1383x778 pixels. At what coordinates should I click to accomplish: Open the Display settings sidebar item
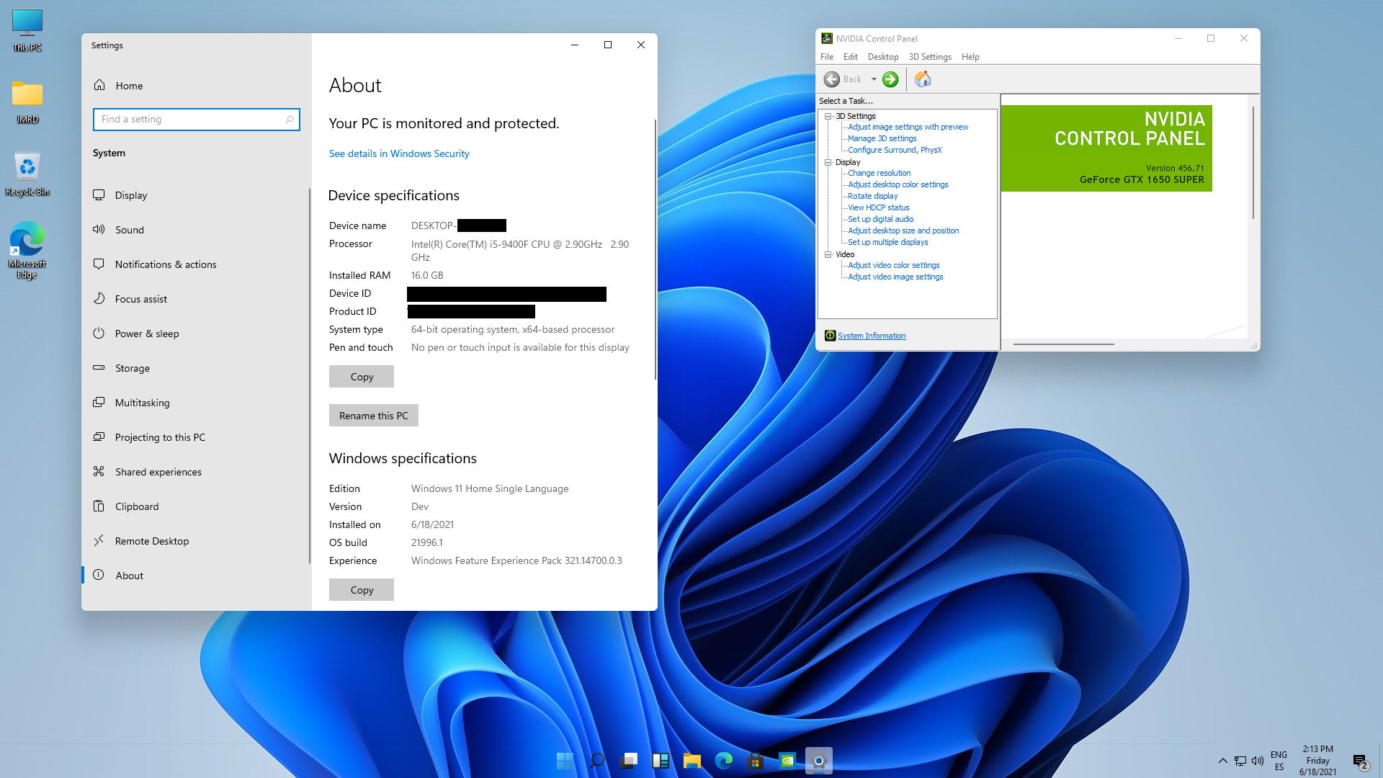130,195
